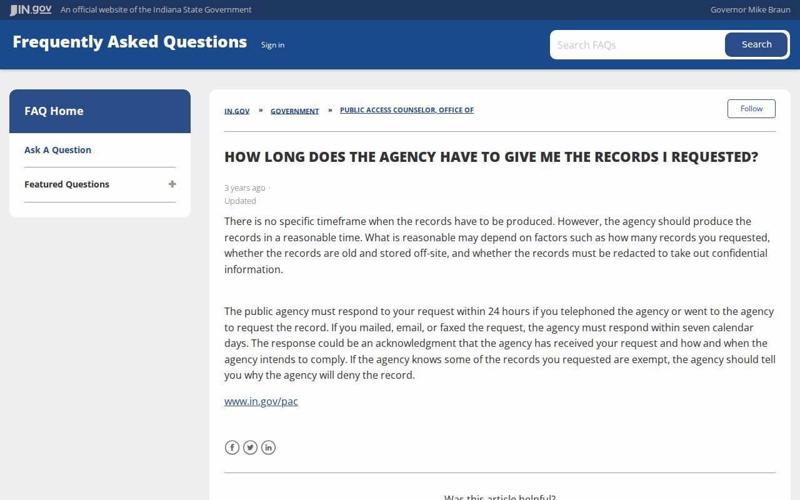Go to IN.GOV breadcrumb
Image resolution: width=800 pixels, height=500 pixels.
[x=237, y=111]
